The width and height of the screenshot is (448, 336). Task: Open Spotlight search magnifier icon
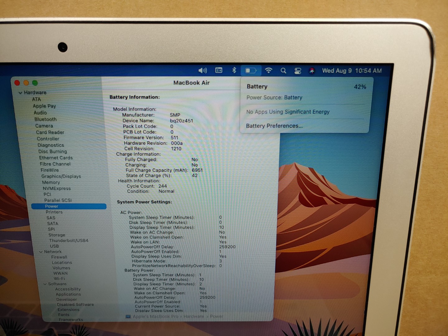click(x=283, y=71)
